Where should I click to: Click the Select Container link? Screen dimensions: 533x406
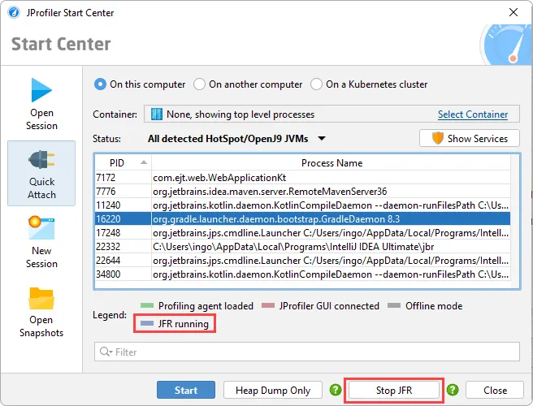tap(473, 114)
